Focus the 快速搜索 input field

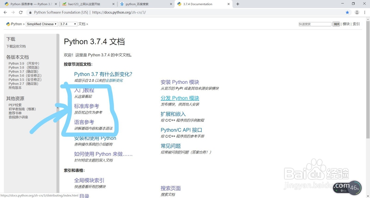[x=315, y=24]
